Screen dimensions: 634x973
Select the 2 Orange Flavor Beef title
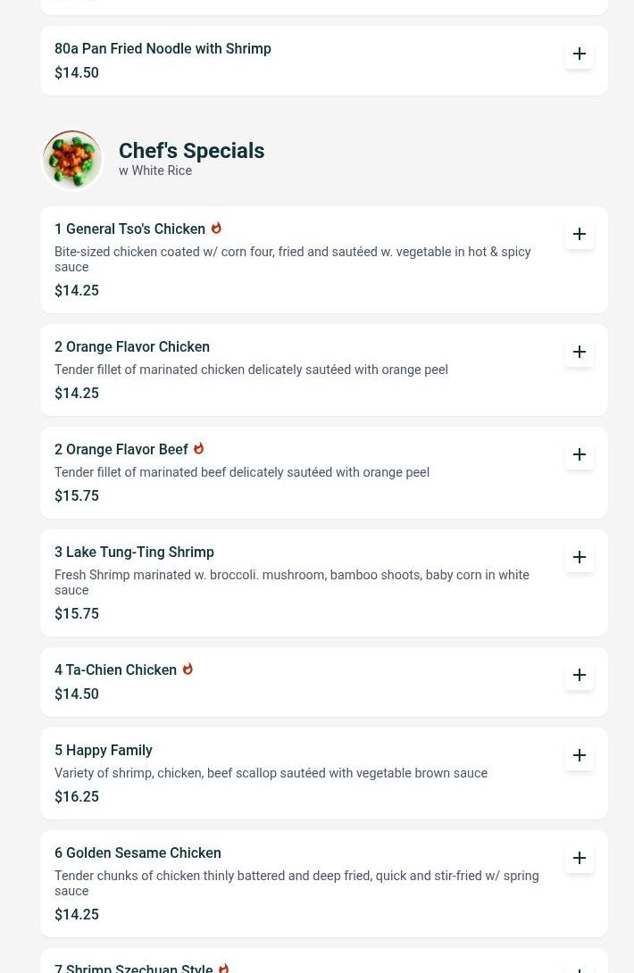(x=121, y=449)
